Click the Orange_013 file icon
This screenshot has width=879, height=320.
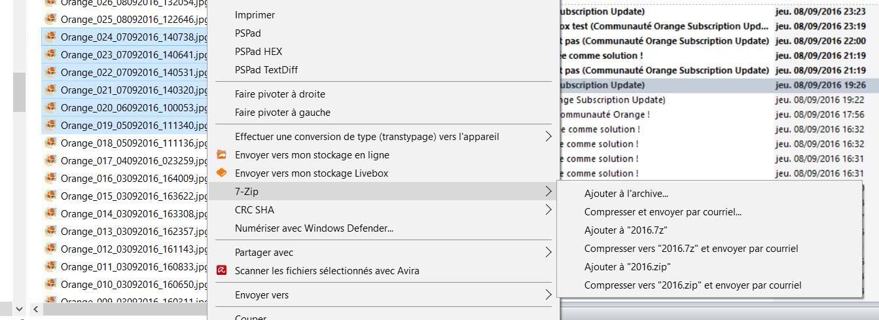point(50,231)
